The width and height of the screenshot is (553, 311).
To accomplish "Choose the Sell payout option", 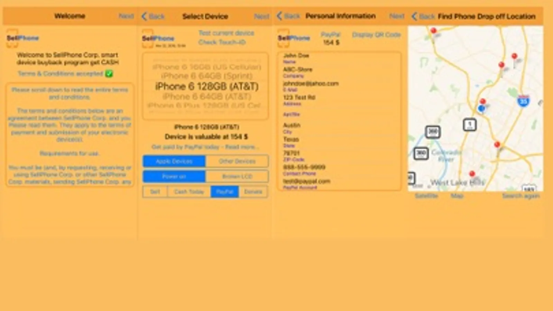I will point(155,191).
